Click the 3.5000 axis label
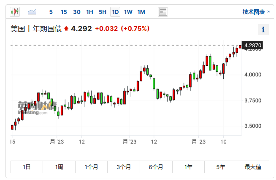 [x=253, y=126]
